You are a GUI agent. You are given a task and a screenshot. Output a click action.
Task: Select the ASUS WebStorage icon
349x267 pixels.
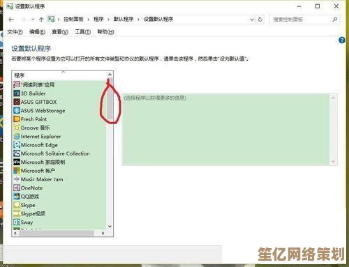tap(17, 111)
